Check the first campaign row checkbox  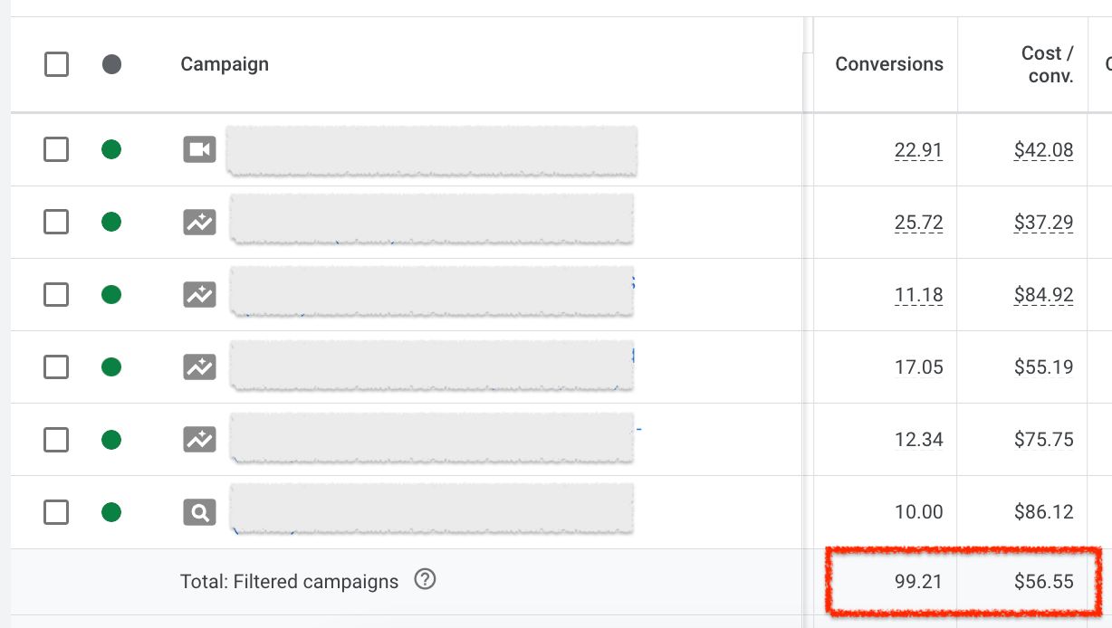[x=56, y=149]
